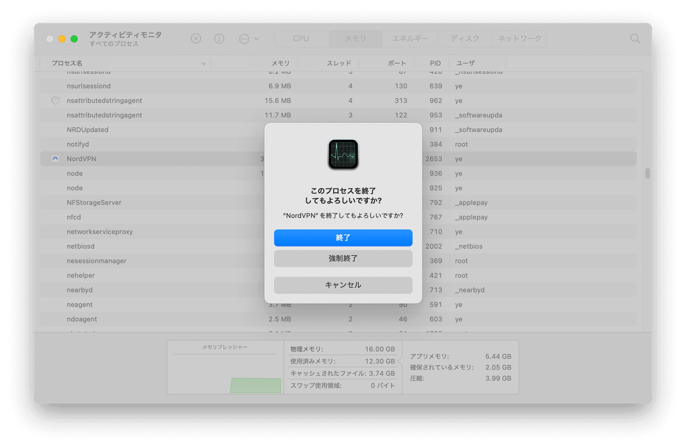The width and height of the screenshot is (686, 448).
Task: Open the more actions ellipsis menu
Action: [249, 38]
